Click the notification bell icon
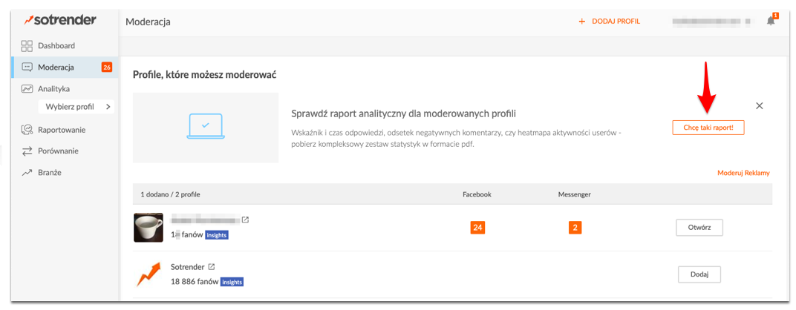This screenshot has height=310, width=796. (x=771, y=21)
